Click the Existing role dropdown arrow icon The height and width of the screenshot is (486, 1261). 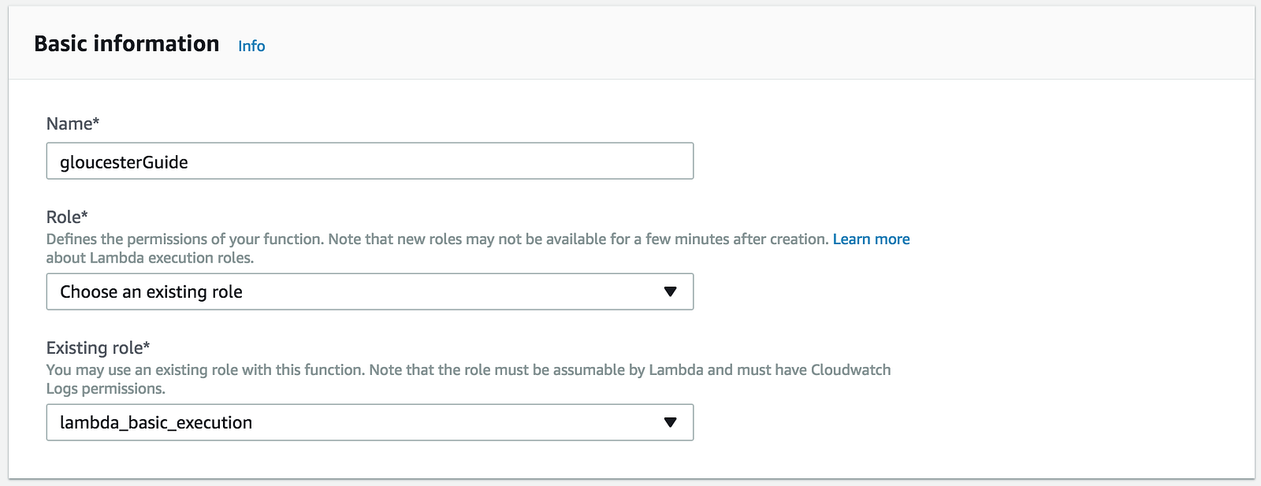point(670,423)
